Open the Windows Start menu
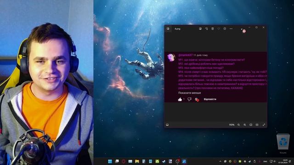This screenshot has width=294, height=165. 110,161
